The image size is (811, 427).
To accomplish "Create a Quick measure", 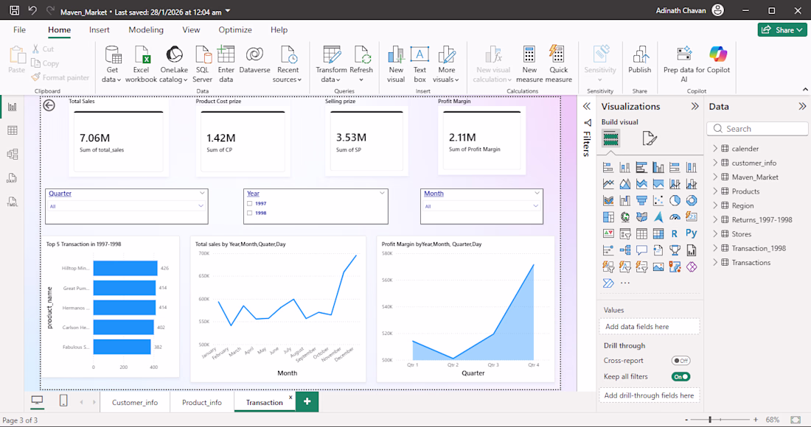I will click(x=558, y=64).
